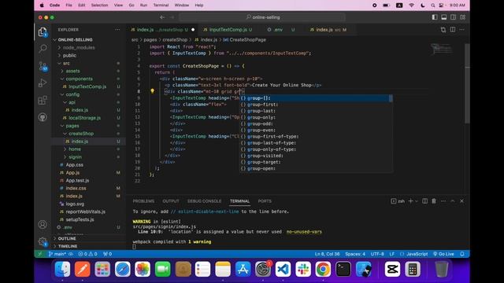Image resolution: width=504 pixels, height=283 pixels.
Task: Open Explorer Views and More Actions menu
Action: click(x=117, y=30)
